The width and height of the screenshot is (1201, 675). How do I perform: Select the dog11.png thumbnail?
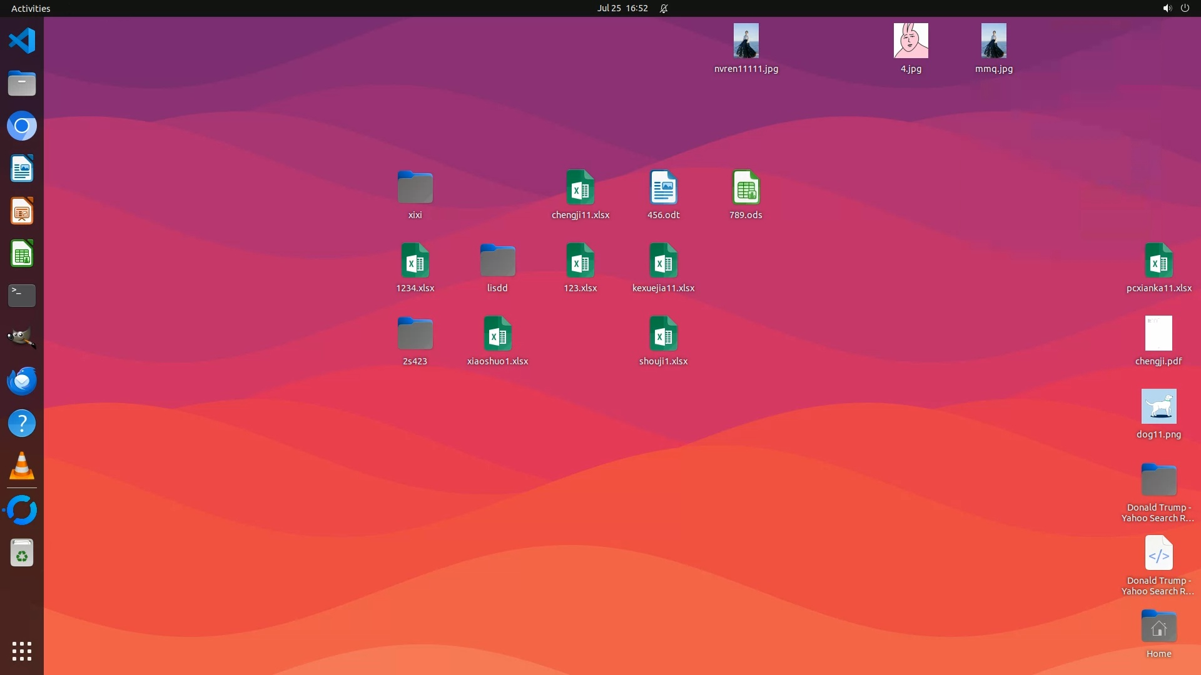click(x=1158, y=407)
